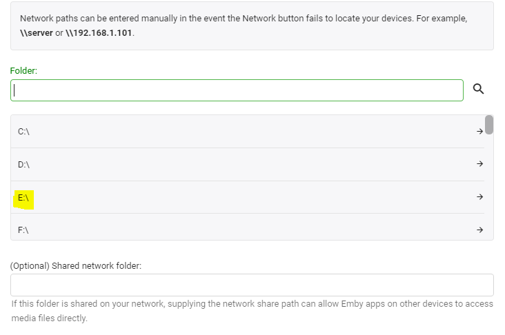
Task: Browse into the F:\ drive
Action: (x=23, y=230)
